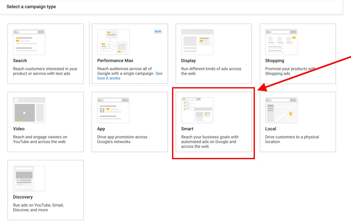Choose the 'Search' campaign title
The image size is (351, 223).
pyautogui.click(x=20, y=61)
